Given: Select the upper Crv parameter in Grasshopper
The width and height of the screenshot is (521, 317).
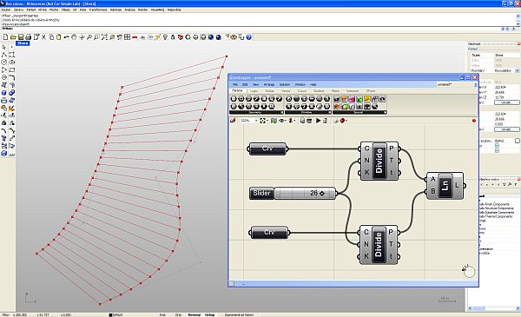Looking at the screenshot, I should (267, 149).
